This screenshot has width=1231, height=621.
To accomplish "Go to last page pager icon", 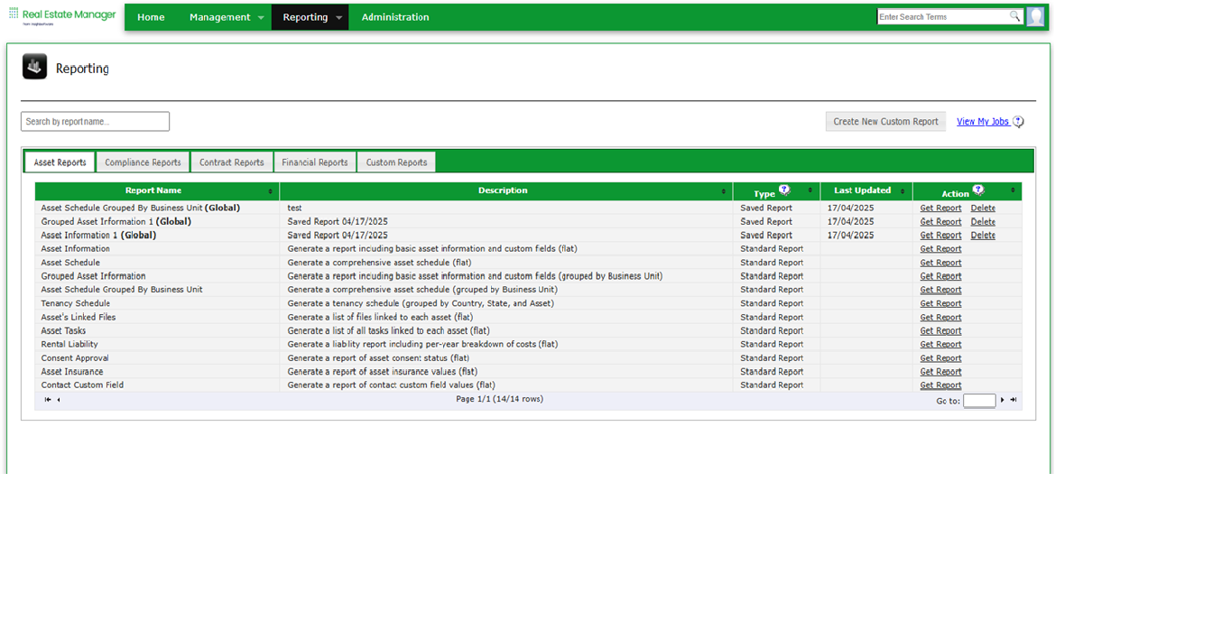I will pos(1013,400).
